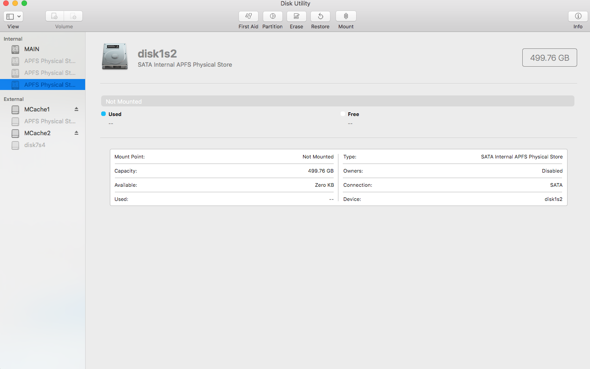The width and height of the screenshot is (590, 369).
Task: Click the Erase toolbar icon
Action: click(x=297, y=16)
